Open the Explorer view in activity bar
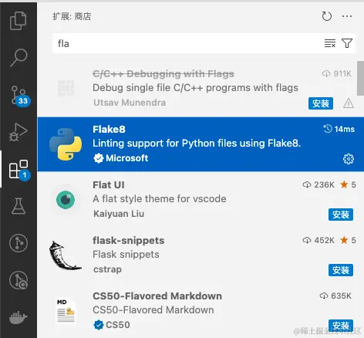The image size is (364, 338). pyautogui.click(x=19, y=21)
